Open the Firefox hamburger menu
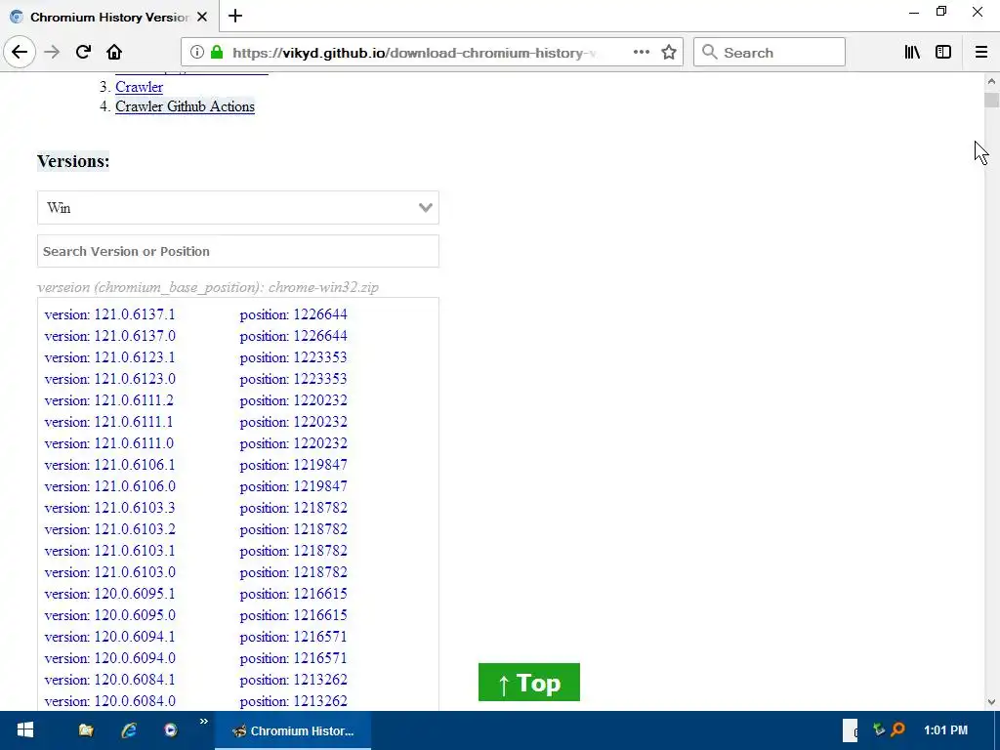The image size is (1000, 750). (980, 53)
